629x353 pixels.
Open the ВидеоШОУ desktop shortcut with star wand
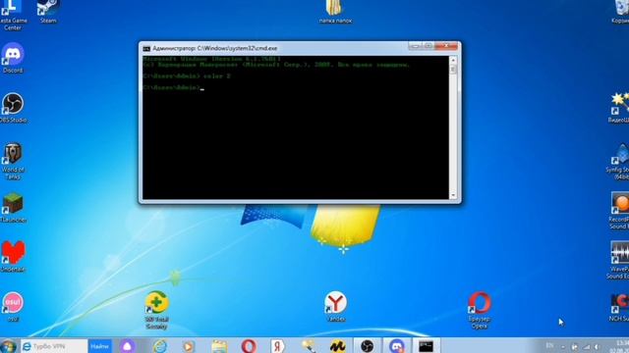[618, 107]
